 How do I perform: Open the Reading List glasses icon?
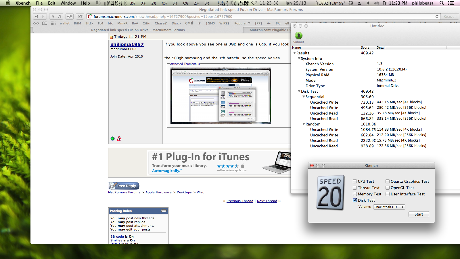coord(36,23)
